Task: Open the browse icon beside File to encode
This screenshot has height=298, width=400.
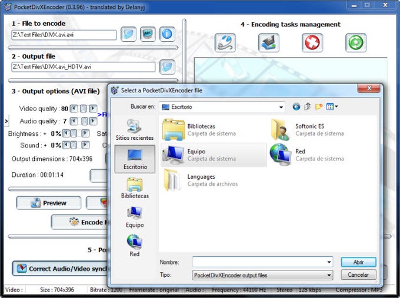Action: 129,34
